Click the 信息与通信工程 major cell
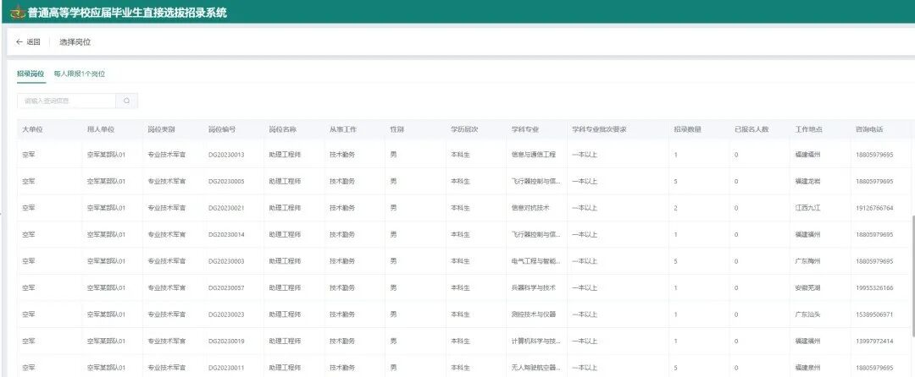Image resolution: width=915 pixels, height=377 pixels. (534, 155)
